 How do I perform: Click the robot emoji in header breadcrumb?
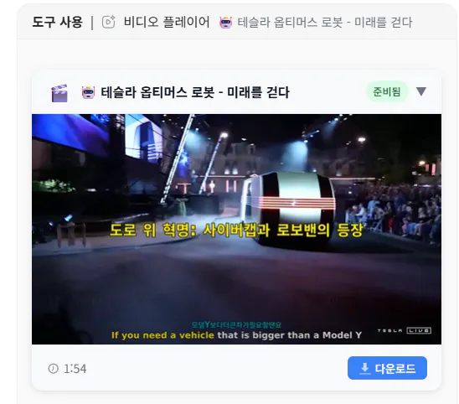point(225,23)
